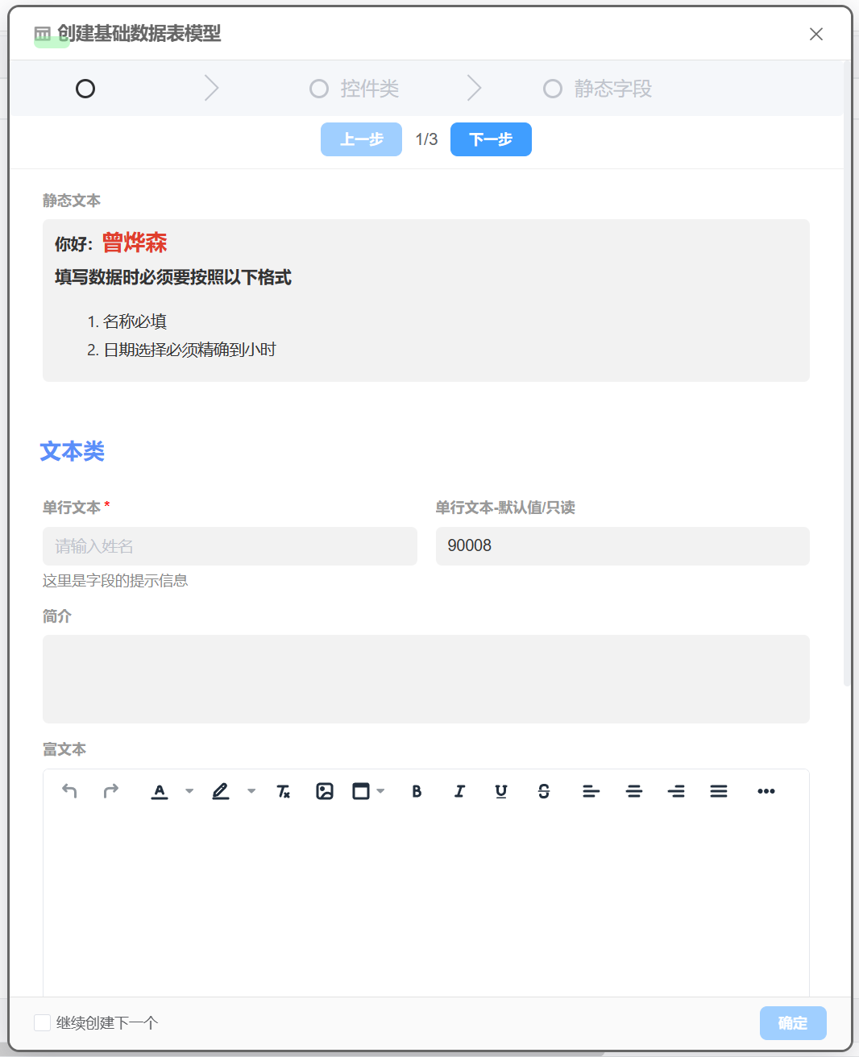The image size is (859, 1057).
Task: Click the 下一步 button
Action: pos(491,139)
